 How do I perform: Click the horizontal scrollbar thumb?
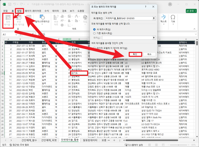152,140
